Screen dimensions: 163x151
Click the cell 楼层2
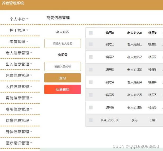[x=152, y=57]
